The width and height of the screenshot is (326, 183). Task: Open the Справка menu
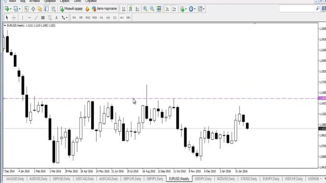point(91,1)
